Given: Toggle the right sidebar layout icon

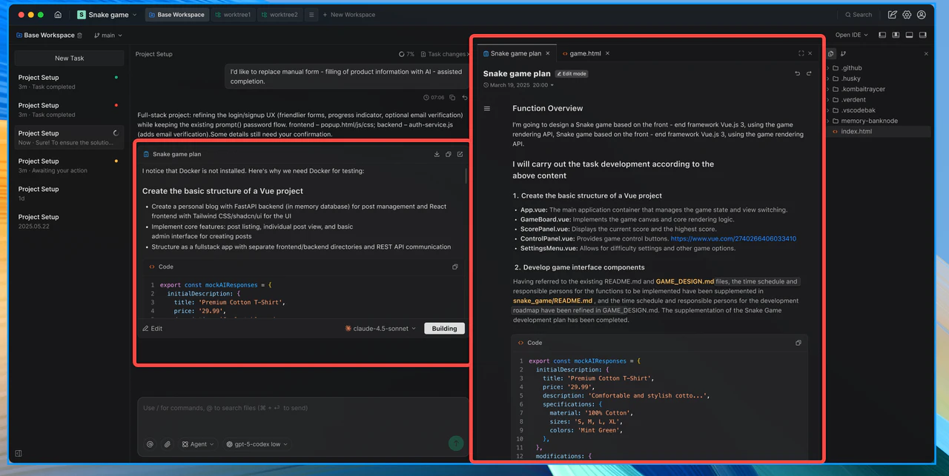Looking at the screenshot, I should (923, 35).
